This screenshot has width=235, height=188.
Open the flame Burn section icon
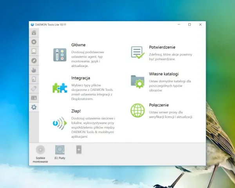34,70
